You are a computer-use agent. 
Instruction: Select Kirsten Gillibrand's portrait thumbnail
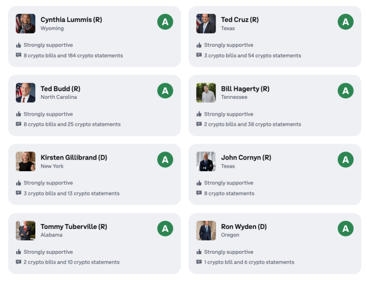25,162
